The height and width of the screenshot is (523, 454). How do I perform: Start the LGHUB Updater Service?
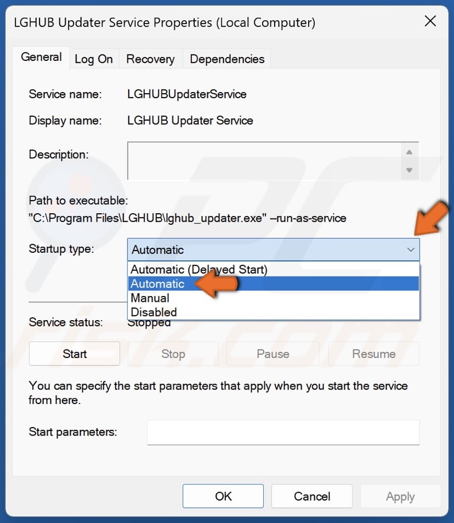74,353
